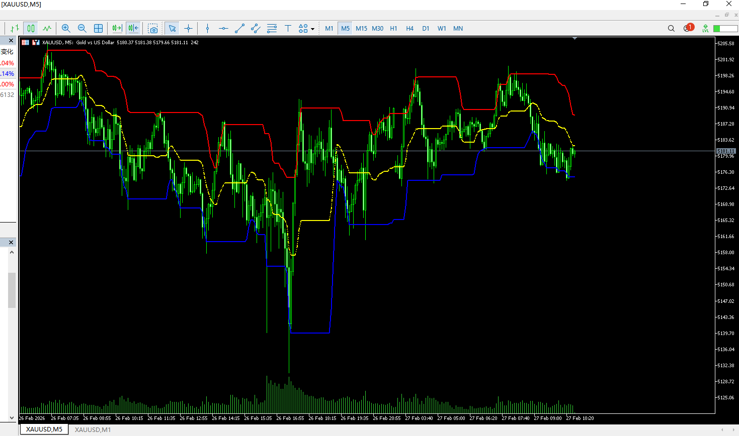Viewport: 739px width, 436px height.
Task: Toggle auto scroll to latest bar
Action: click(x=117, y=29)
